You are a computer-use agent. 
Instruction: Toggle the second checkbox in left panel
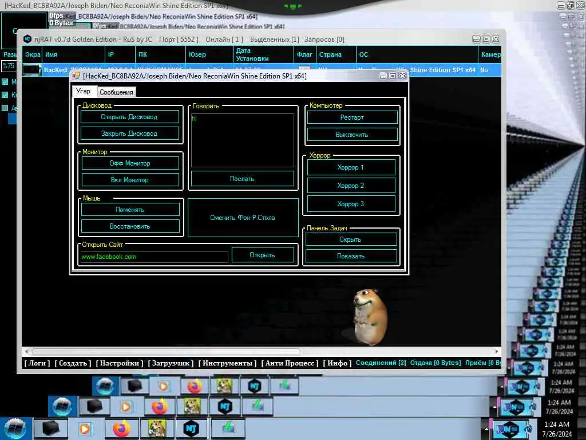(x=5, y=95)
